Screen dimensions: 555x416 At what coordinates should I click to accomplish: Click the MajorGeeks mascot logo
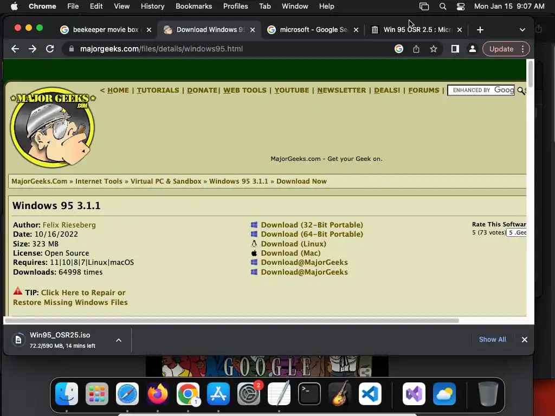pyautogui.click(x=53, y=127)
